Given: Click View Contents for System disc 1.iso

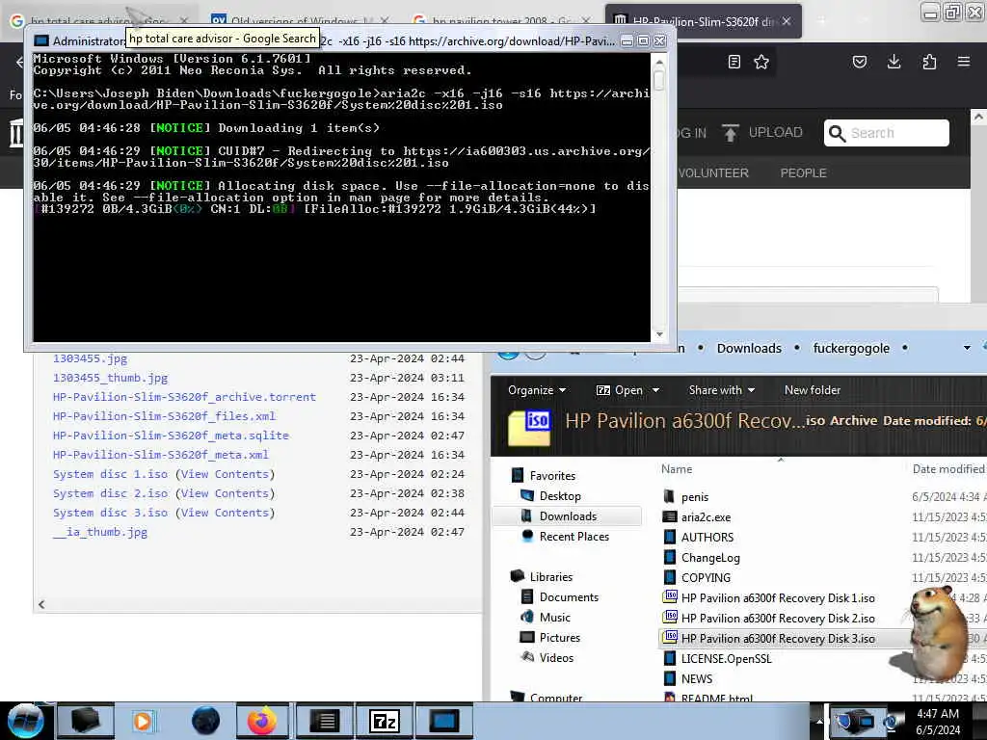Looking at the screenshot, I should [x=225, y=474].
